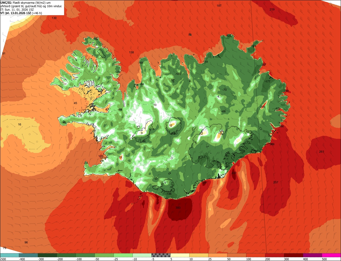The width and height of the screenshot is (341, 261).
Task: Click the magenta above-500 legend swatch
Action: coord(331,255)
